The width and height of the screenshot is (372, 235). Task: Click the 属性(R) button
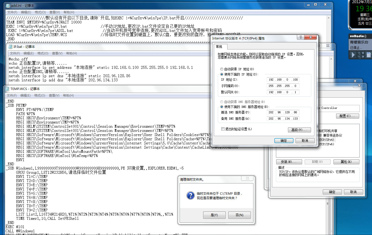(x=346, y=162)
